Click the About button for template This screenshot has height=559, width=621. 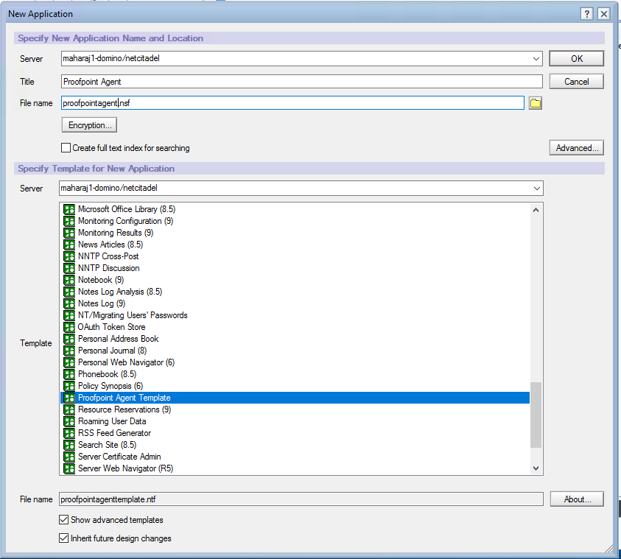[577, 499]
